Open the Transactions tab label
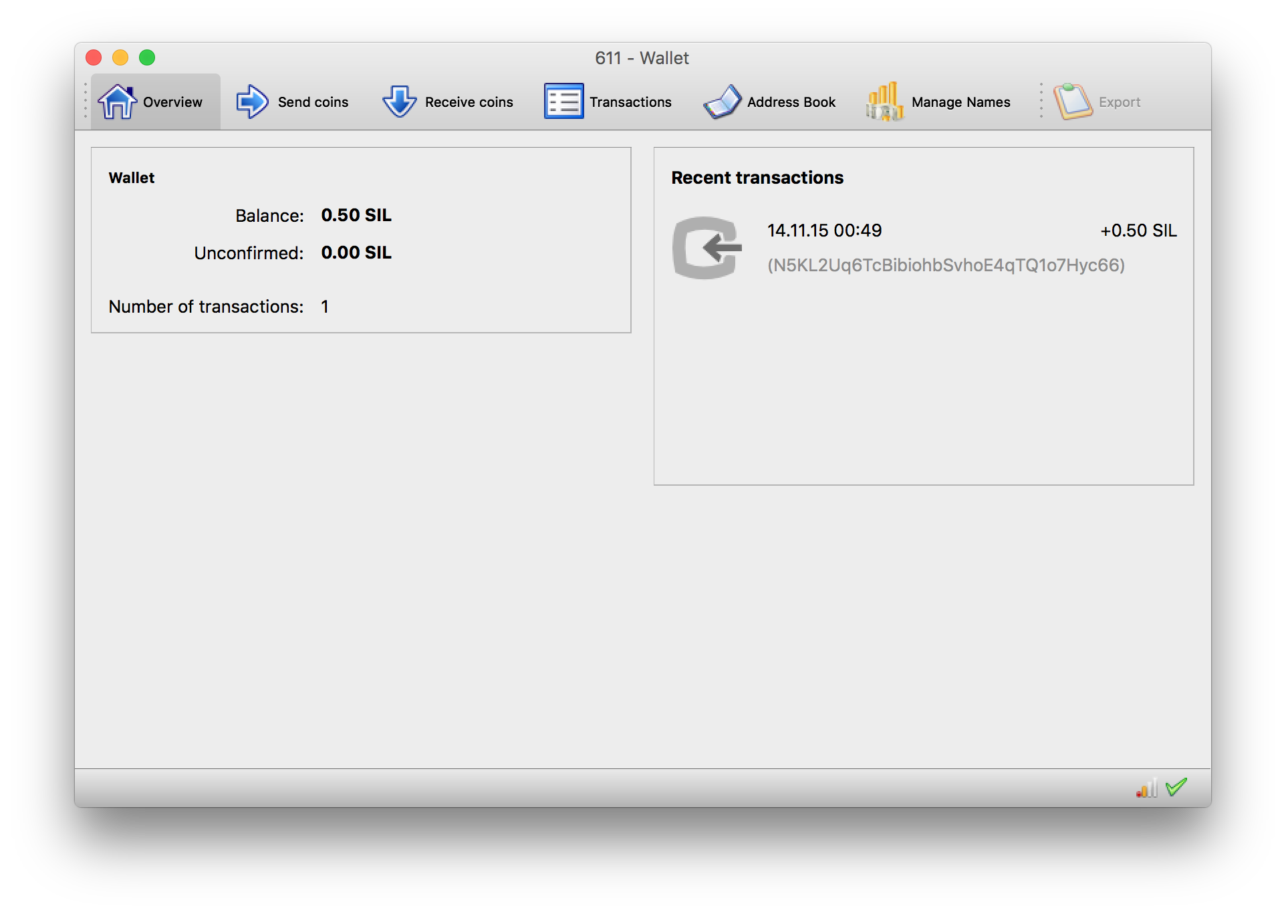Screen dimensions: 1286x914 [630, 102]
